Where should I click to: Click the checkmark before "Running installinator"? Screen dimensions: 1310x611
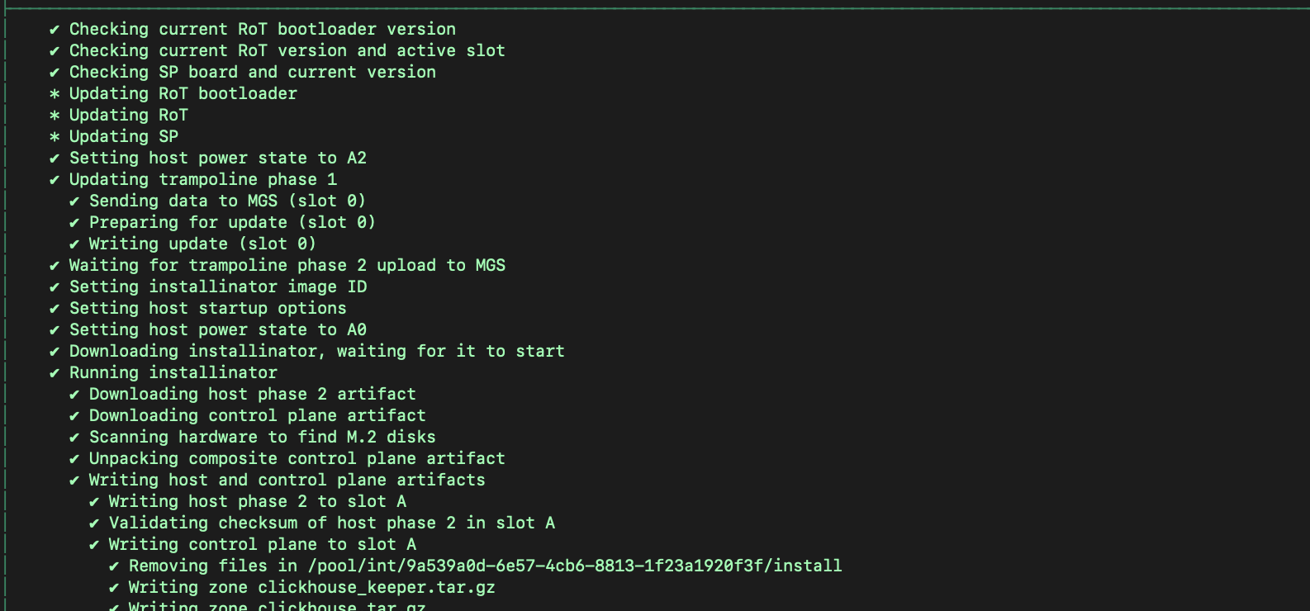click(55, 373)
